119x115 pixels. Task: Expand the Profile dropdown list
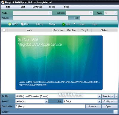click(x=99, y=96)
